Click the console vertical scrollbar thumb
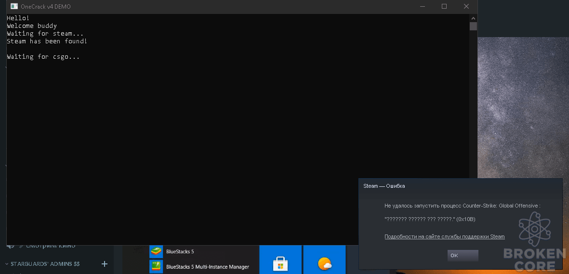Screen dimensions: 569x274 (x=473, y=26)
